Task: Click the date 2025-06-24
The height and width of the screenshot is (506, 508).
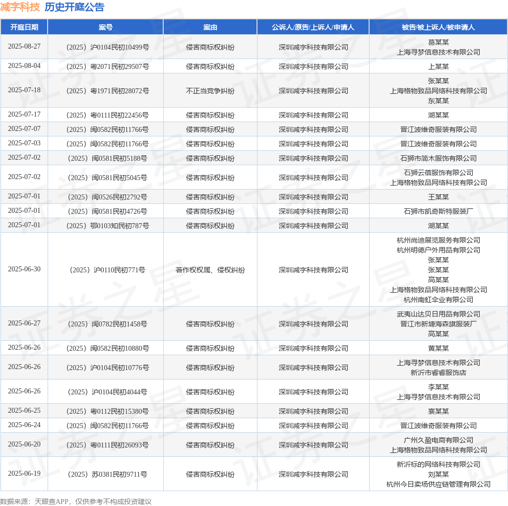Action: pos(24,425)
